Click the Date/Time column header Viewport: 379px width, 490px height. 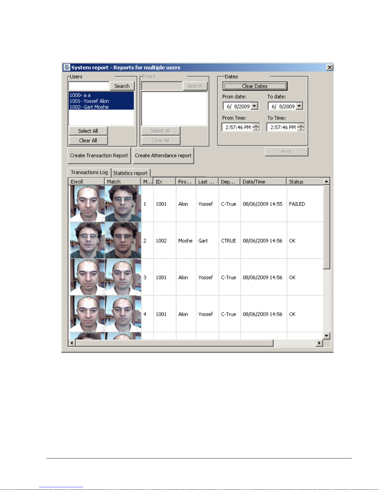click(x=263, y=181)
